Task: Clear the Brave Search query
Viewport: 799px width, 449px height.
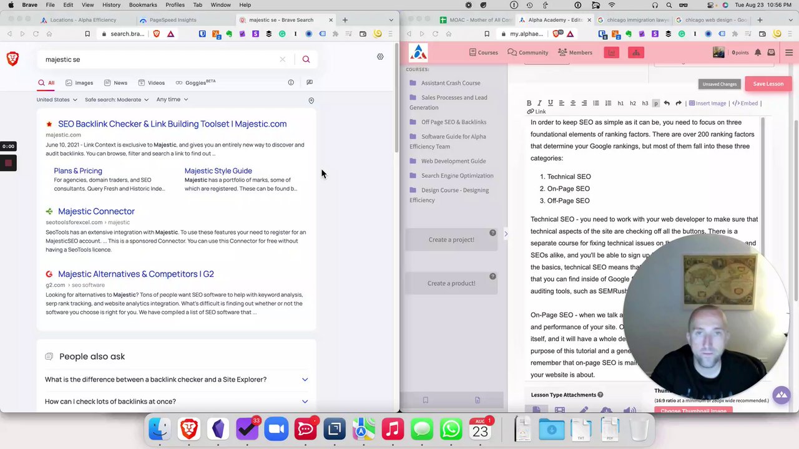Action: pyautogui.click(x=282, y=59)
